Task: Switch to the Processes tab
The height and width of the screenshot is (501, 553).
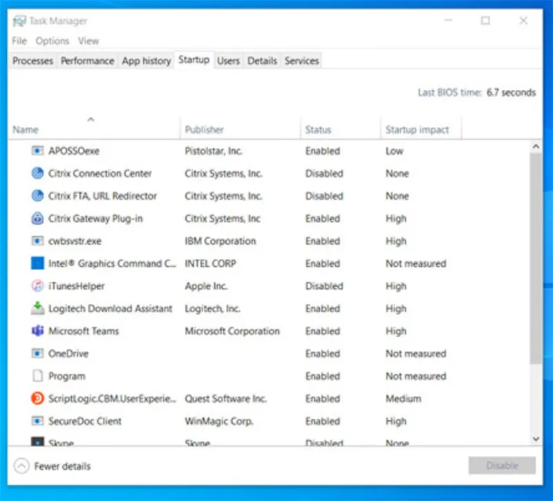Action: (32, 61)
